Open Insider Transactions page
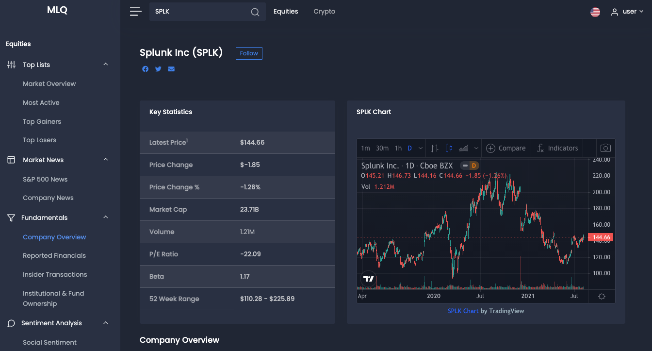Viewport: 652px width, 351px height. click(55, 275)
